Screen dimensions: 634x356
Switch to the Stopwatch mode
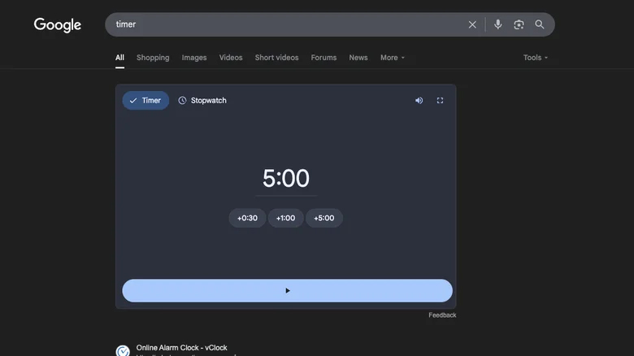coord(202,101)
